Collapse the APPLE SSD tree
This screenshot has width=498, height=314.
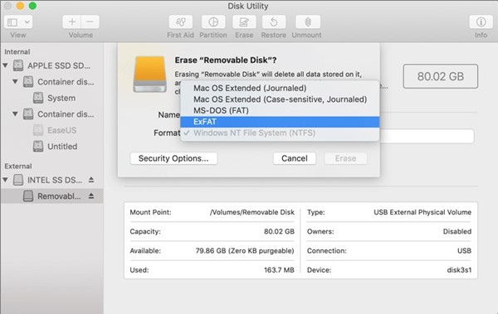(6, 65)
